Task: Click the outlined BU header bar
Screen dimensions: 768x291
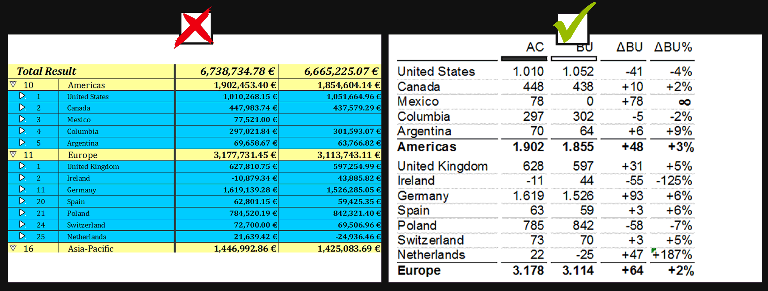Action: tap(574, 59)
